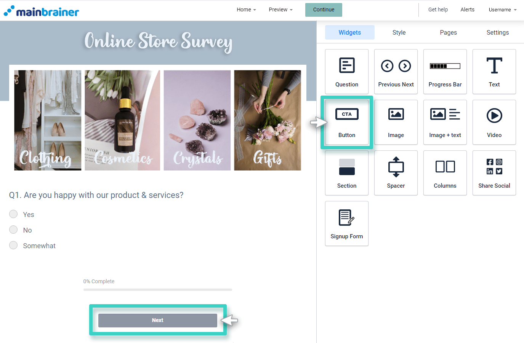Click the Crystals category image

pyautogui.click(x=197, y=120)
